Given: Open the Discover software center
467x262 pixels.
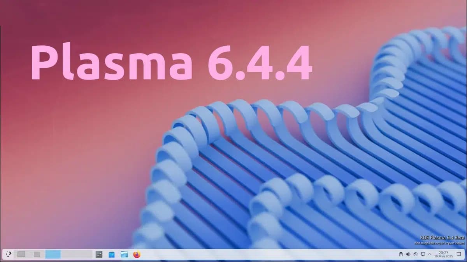Looking at the screenshot, I should (112, 254).
